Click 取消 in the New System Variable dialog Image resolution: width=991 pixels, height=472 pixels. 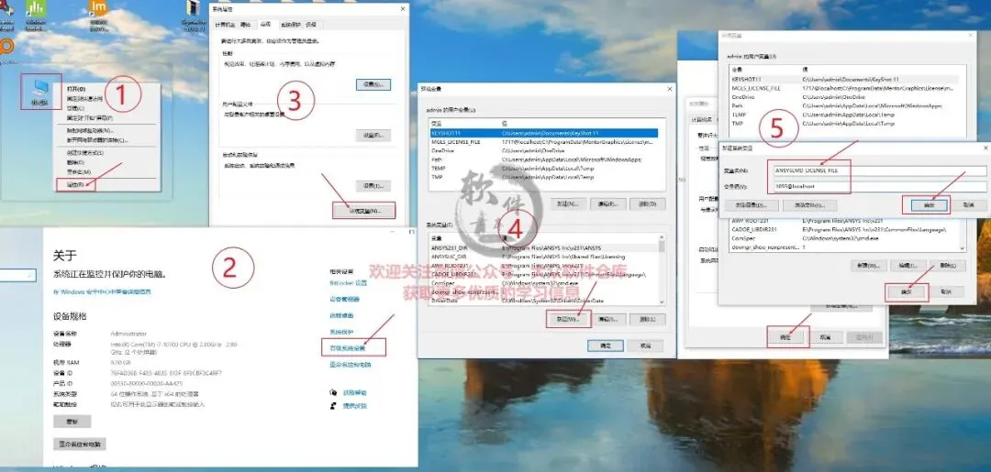(x=968, y=205)
